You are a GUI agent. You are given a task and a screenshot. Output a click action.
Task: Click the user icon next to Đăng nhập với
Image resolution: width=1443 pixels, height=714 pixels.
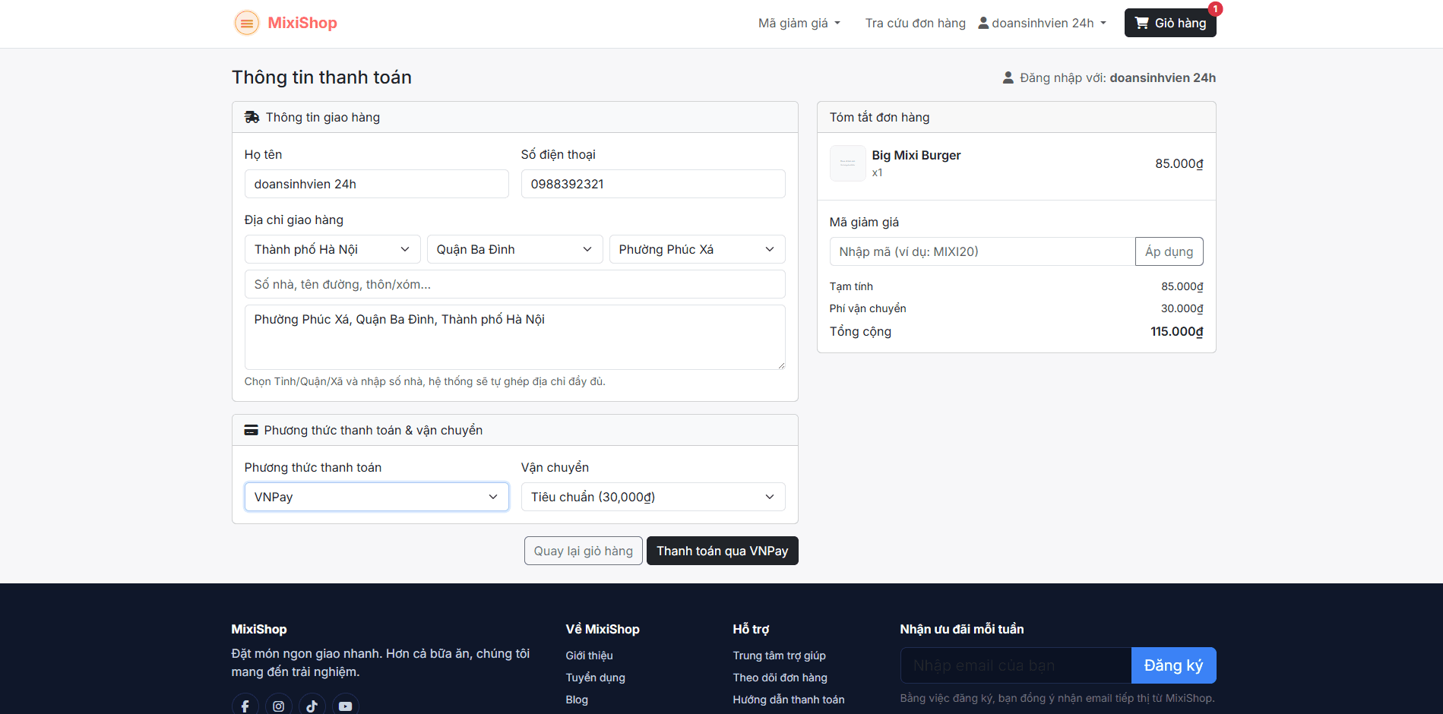click(x=1008, y=77)
